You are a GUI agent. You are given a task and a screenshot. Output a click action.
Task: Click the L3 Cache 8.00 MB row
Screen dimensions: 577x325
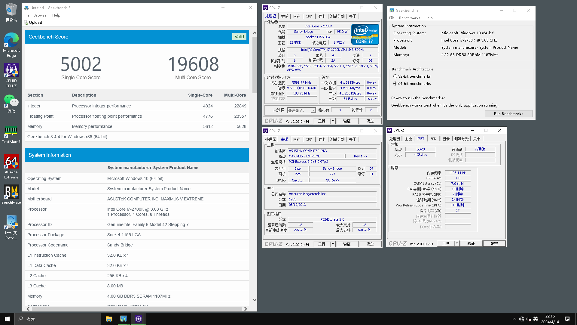137,286
